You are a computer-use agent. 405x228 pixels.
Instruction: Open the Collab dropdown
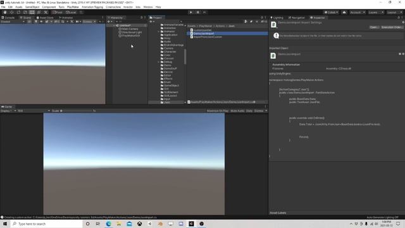click(331, 12)
